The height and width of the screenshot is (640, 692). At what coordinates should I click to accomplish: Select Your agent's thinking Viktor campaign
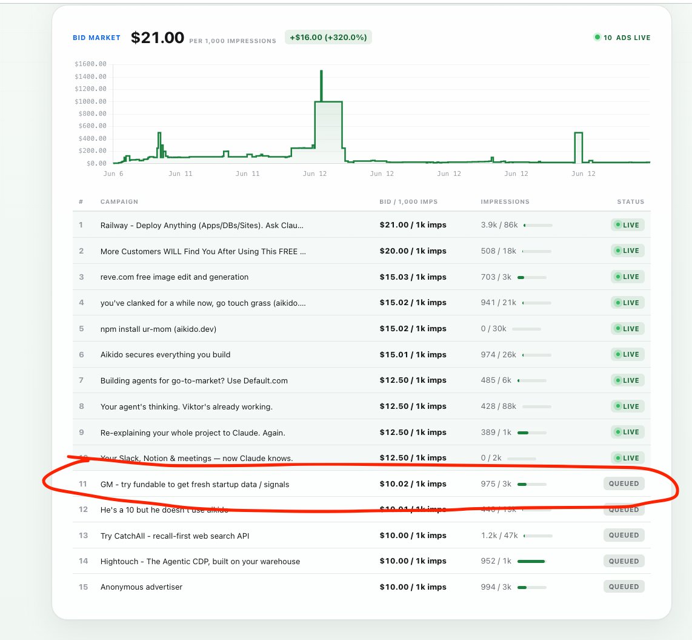pos(186,407)
